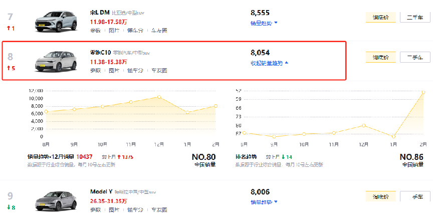The height and width of the screenshot is (218, 433).
Task: Select 2月 data point on sales chart
Action: [215, 106]
